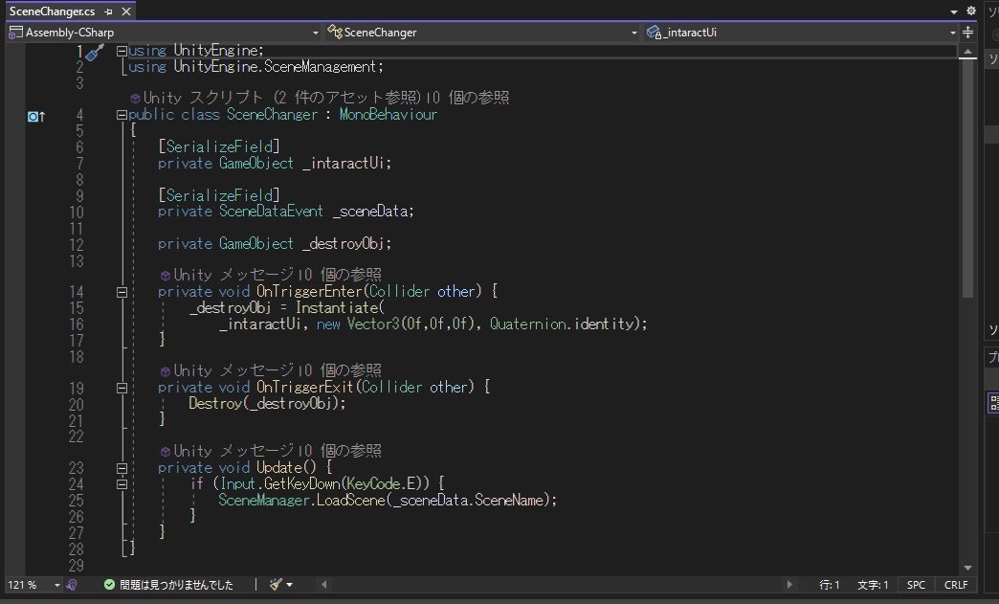
Task: Open Unity message CodeLens above Update
Action: 230,451
